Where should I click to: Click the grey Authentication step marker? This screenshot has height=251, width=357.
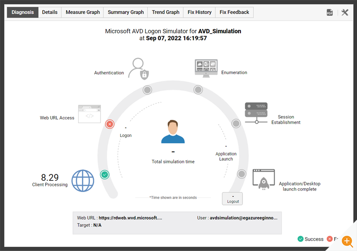pos(147,90)
